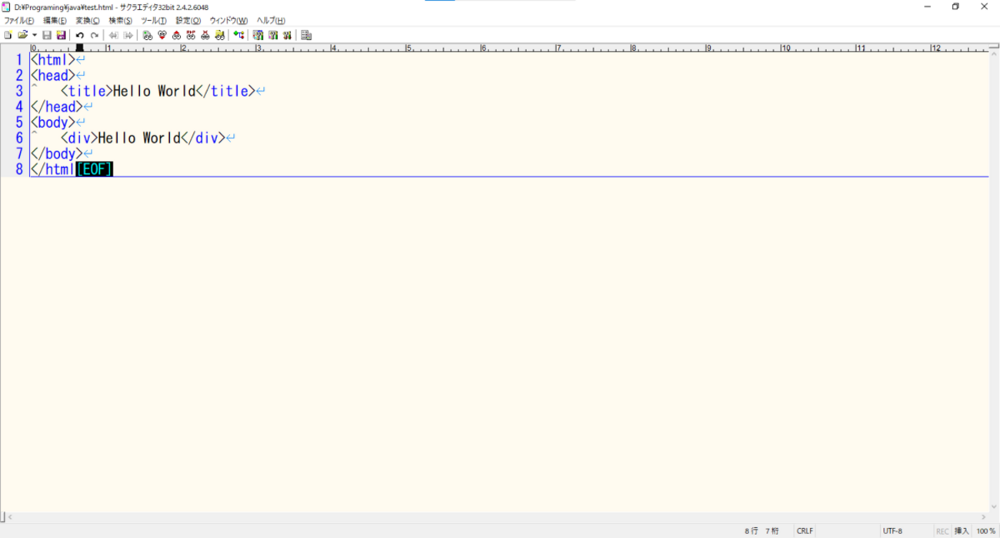Expand the recent files arrow beside Open

coord(35,35)
